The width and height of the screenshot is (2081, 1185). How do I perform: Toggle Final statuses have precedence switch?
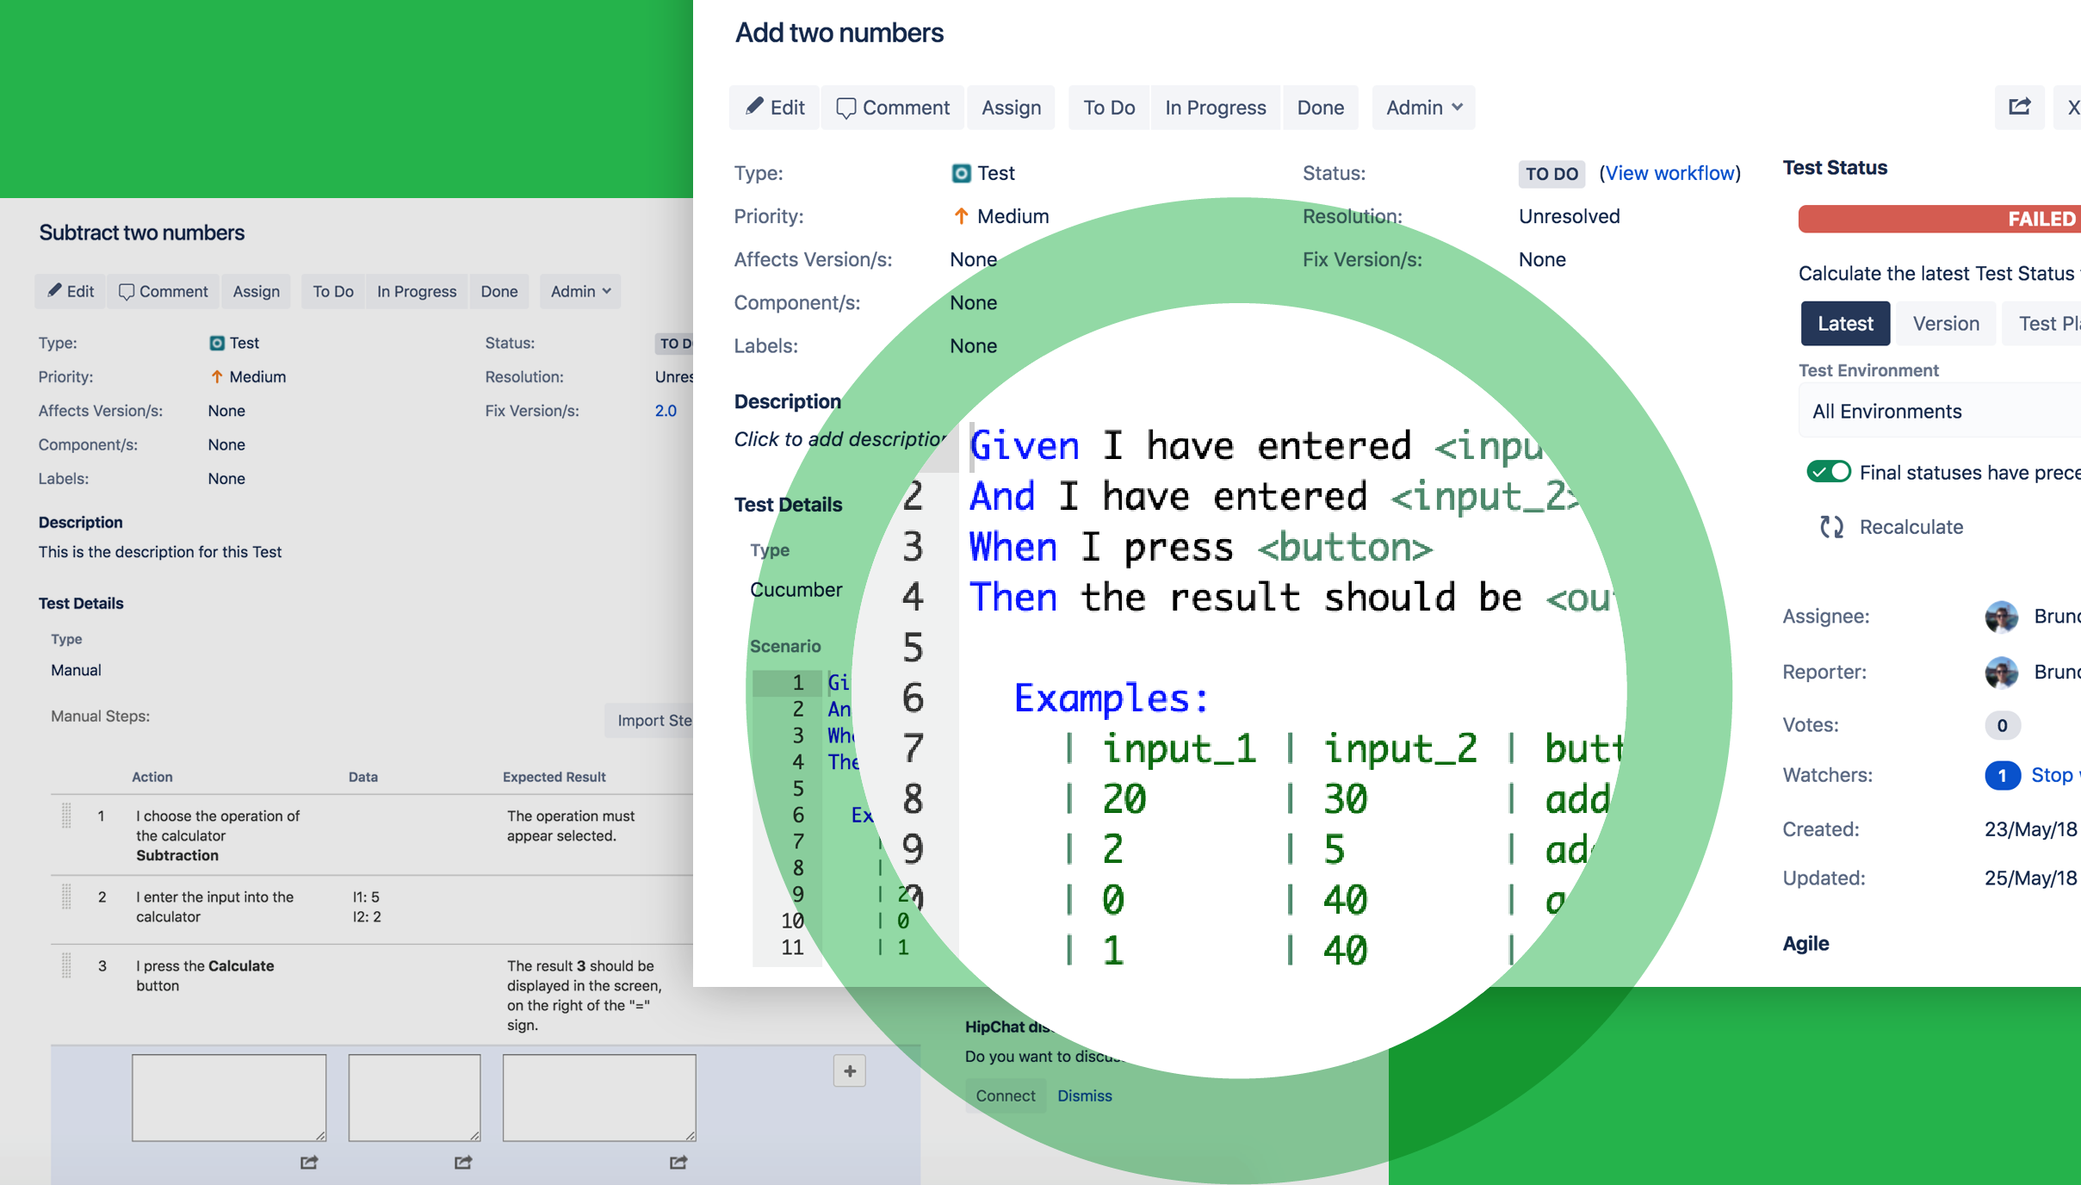[x=1828, y=472]
